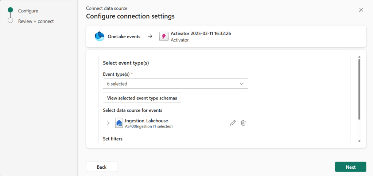
Task: Go back using the Back button
Action: [x=101, y=167]
